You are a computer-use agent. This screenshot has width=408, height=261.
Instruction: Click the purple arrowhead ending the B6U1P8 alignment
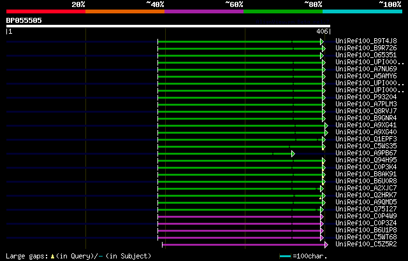[x=322, y=230]
